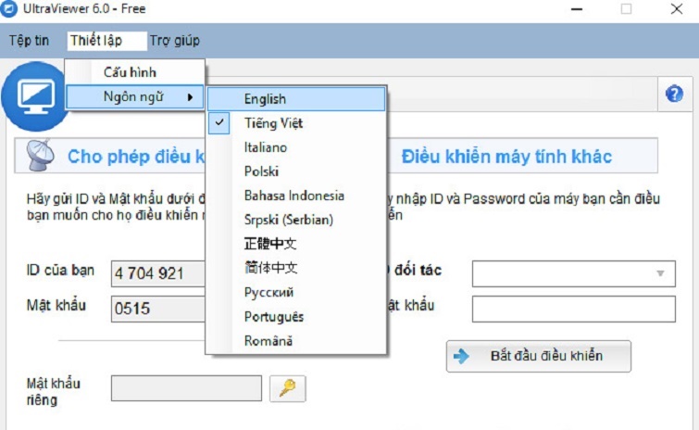Click the key icon beside Mật khẩu riêng
Screen dimensions: 699x430
pyautogui.click(x=287, y=388)
